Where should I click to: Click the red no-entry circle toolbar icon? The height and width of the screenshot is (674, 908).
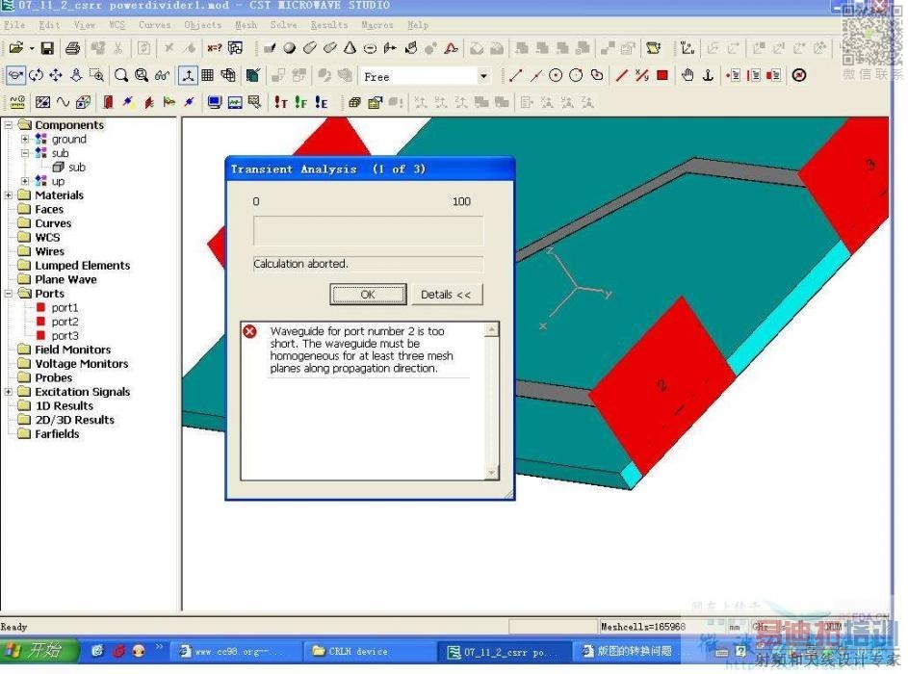(x=799, y=75)
